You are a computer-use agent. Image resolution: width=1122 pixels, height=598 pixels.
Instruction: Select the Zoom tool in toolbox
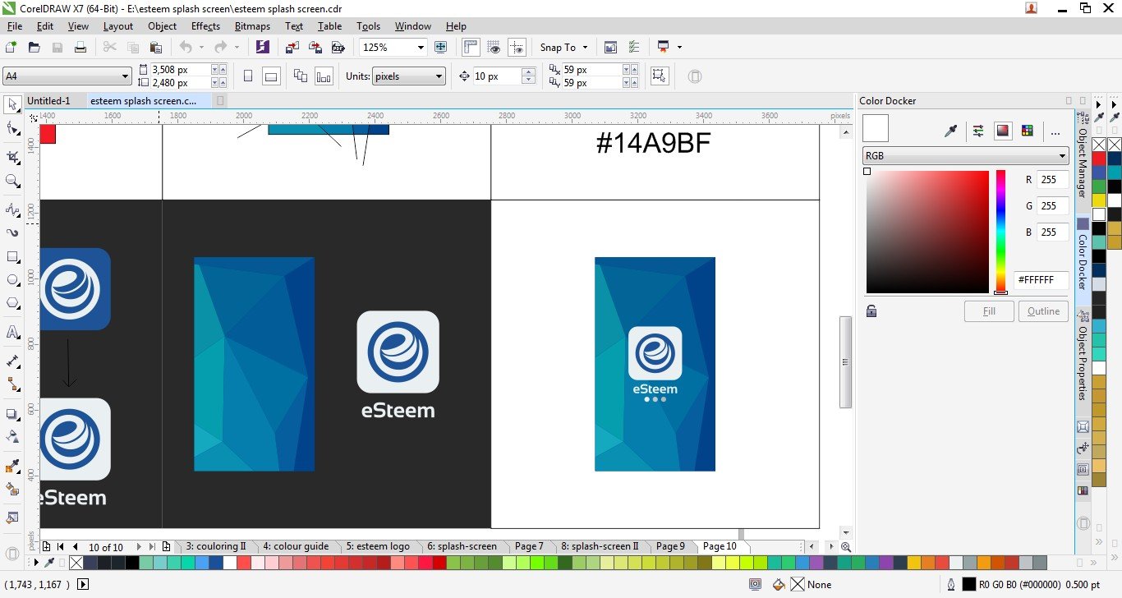[x=12, y=181]
